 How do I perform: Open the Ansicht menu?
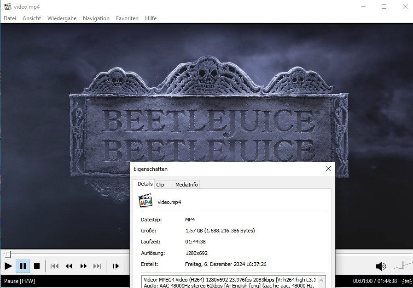pyautogui.click(x=32, y=18)
